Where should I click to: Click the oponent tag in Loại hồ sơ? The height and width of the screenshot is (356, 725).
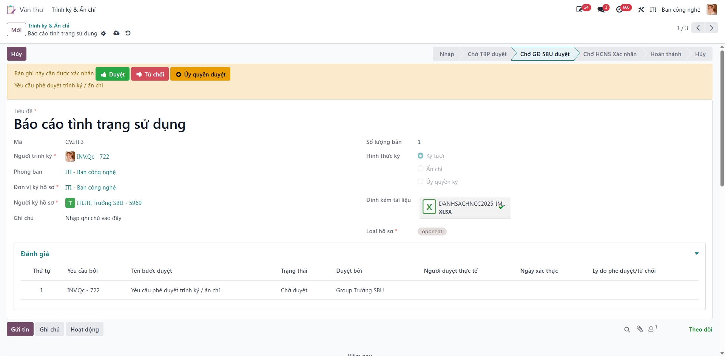pos(432,231)
